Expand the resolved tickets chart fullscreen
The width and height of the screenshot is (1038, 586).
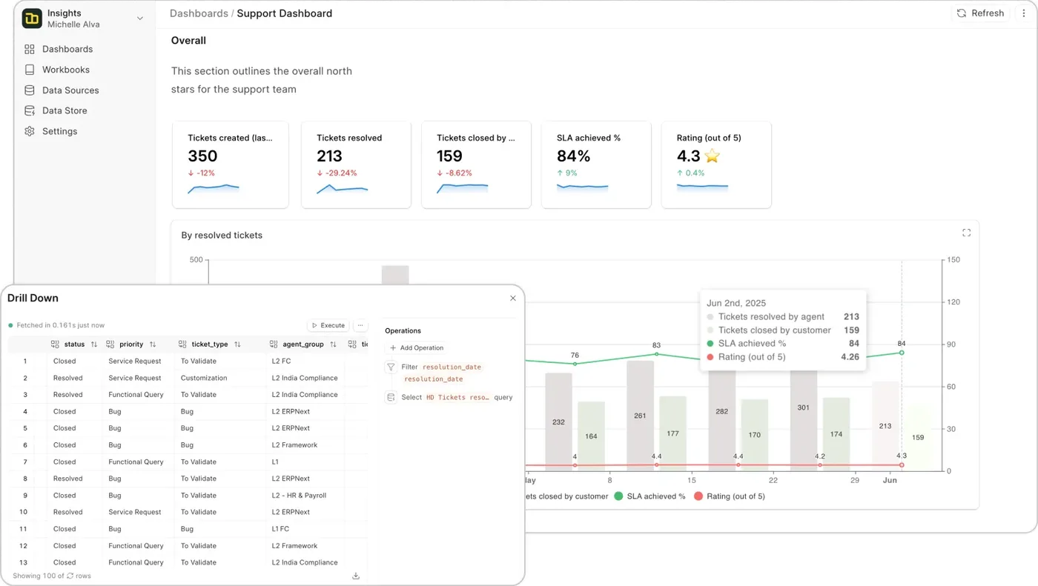coord(966,233)
